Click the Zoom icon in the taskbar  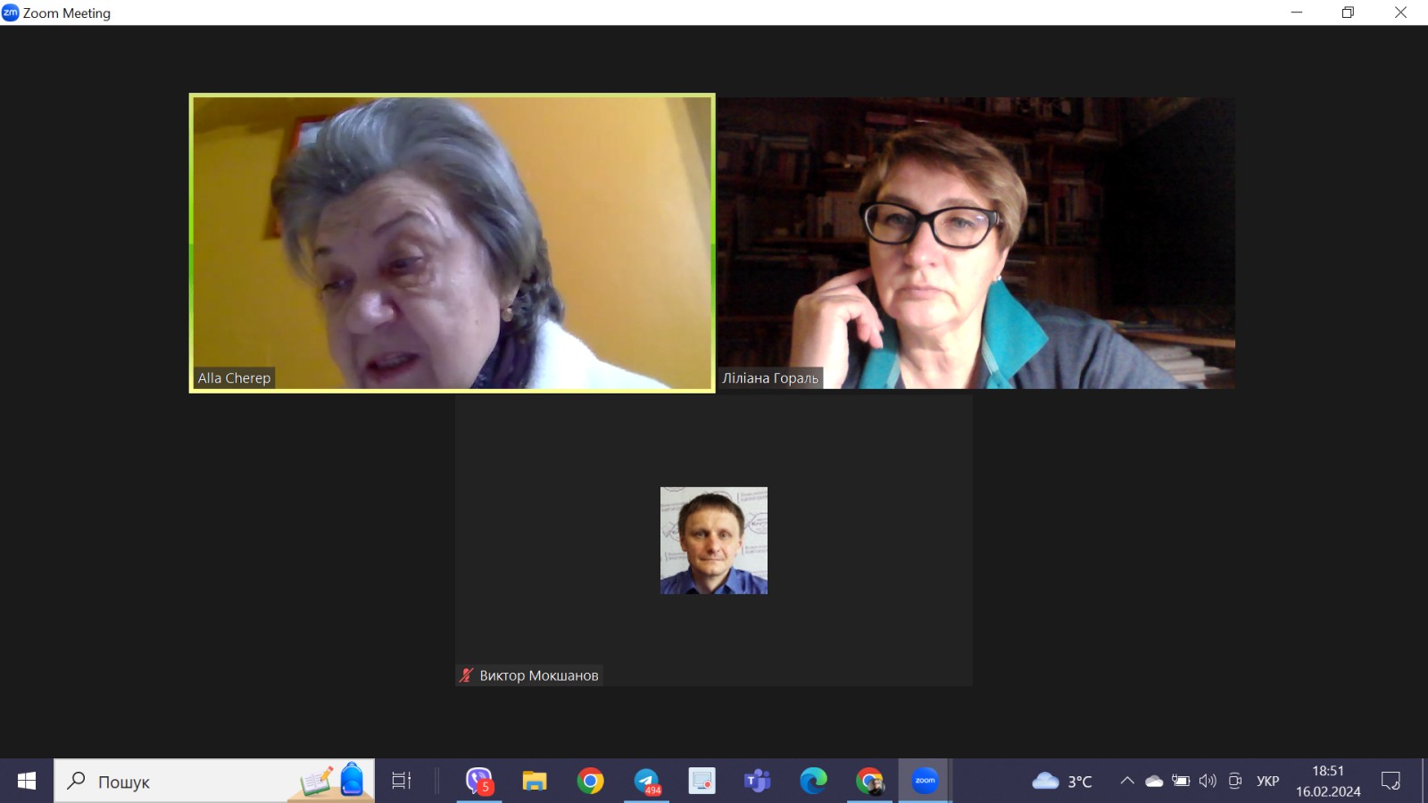[x=925, y=781]
